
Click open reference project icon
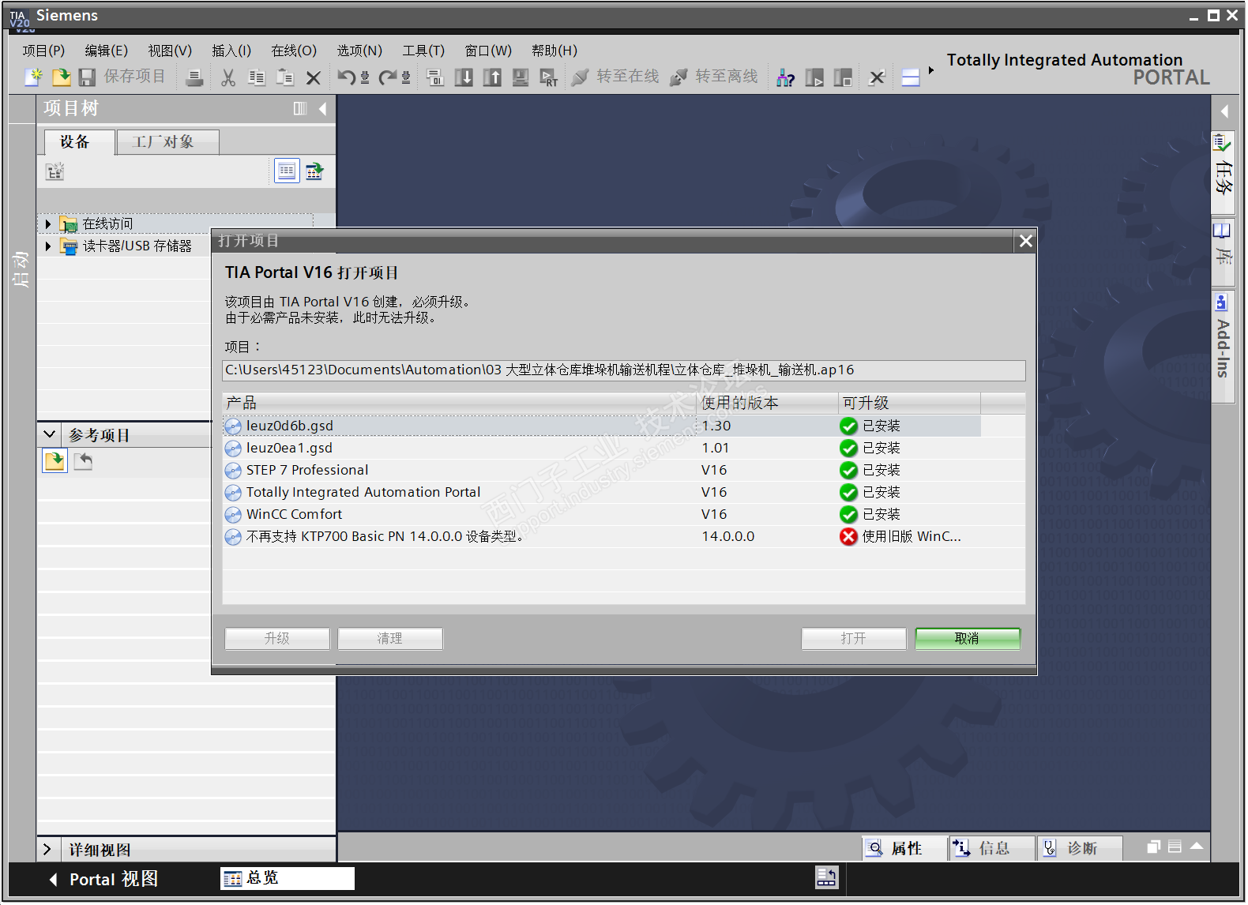pyautogui.click(x=55, y=461)
